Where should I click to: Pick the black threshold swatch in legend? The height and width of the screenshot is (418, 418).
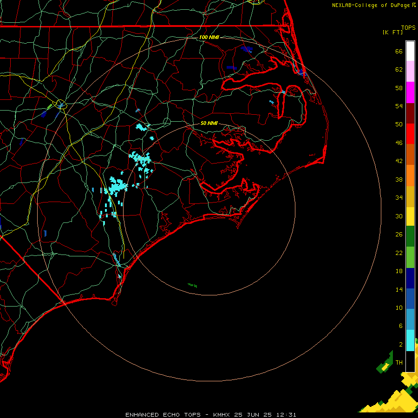pyautogui.click(x=410, y=361)
